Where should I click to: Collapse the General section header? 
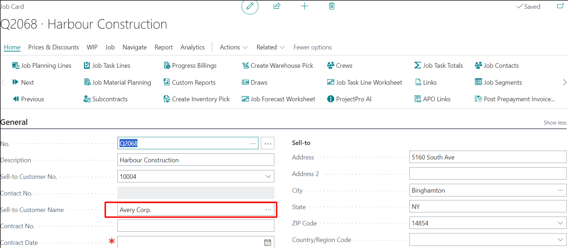(x=14, y=122)
